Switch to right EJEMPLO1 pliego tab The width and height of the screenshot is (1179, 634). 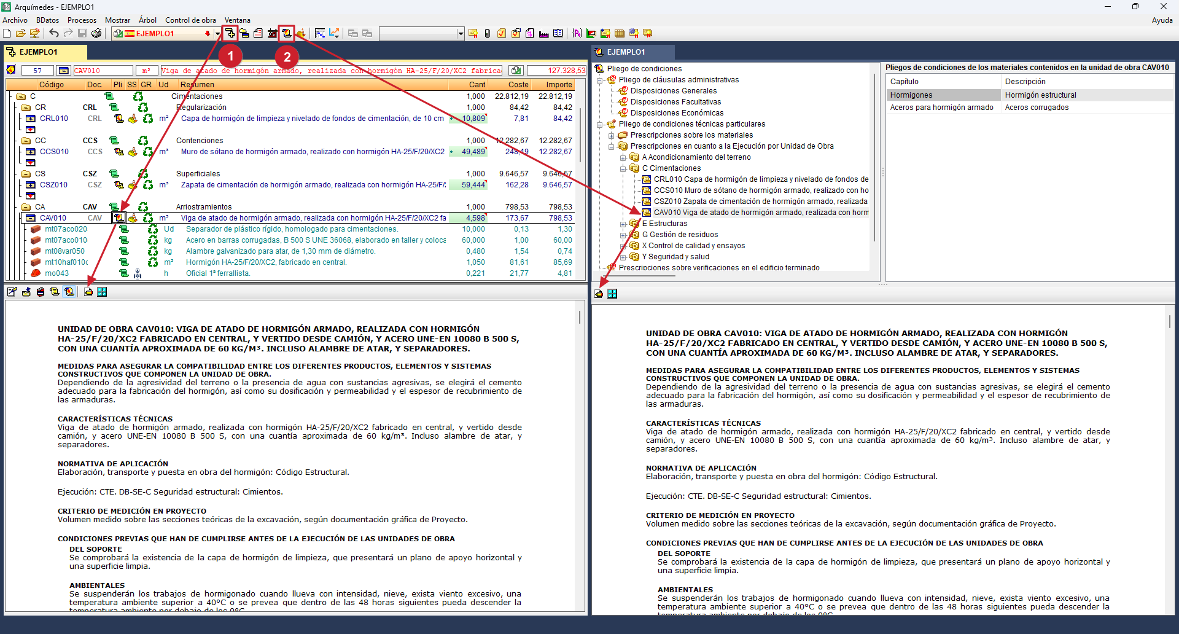tap(633, 52)
